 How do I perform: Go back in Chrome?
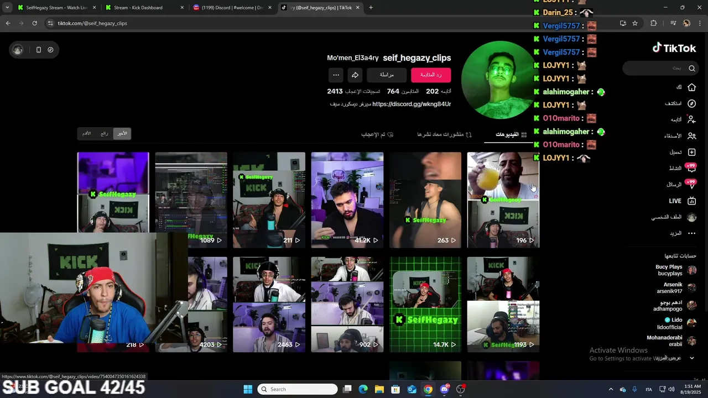8,23
